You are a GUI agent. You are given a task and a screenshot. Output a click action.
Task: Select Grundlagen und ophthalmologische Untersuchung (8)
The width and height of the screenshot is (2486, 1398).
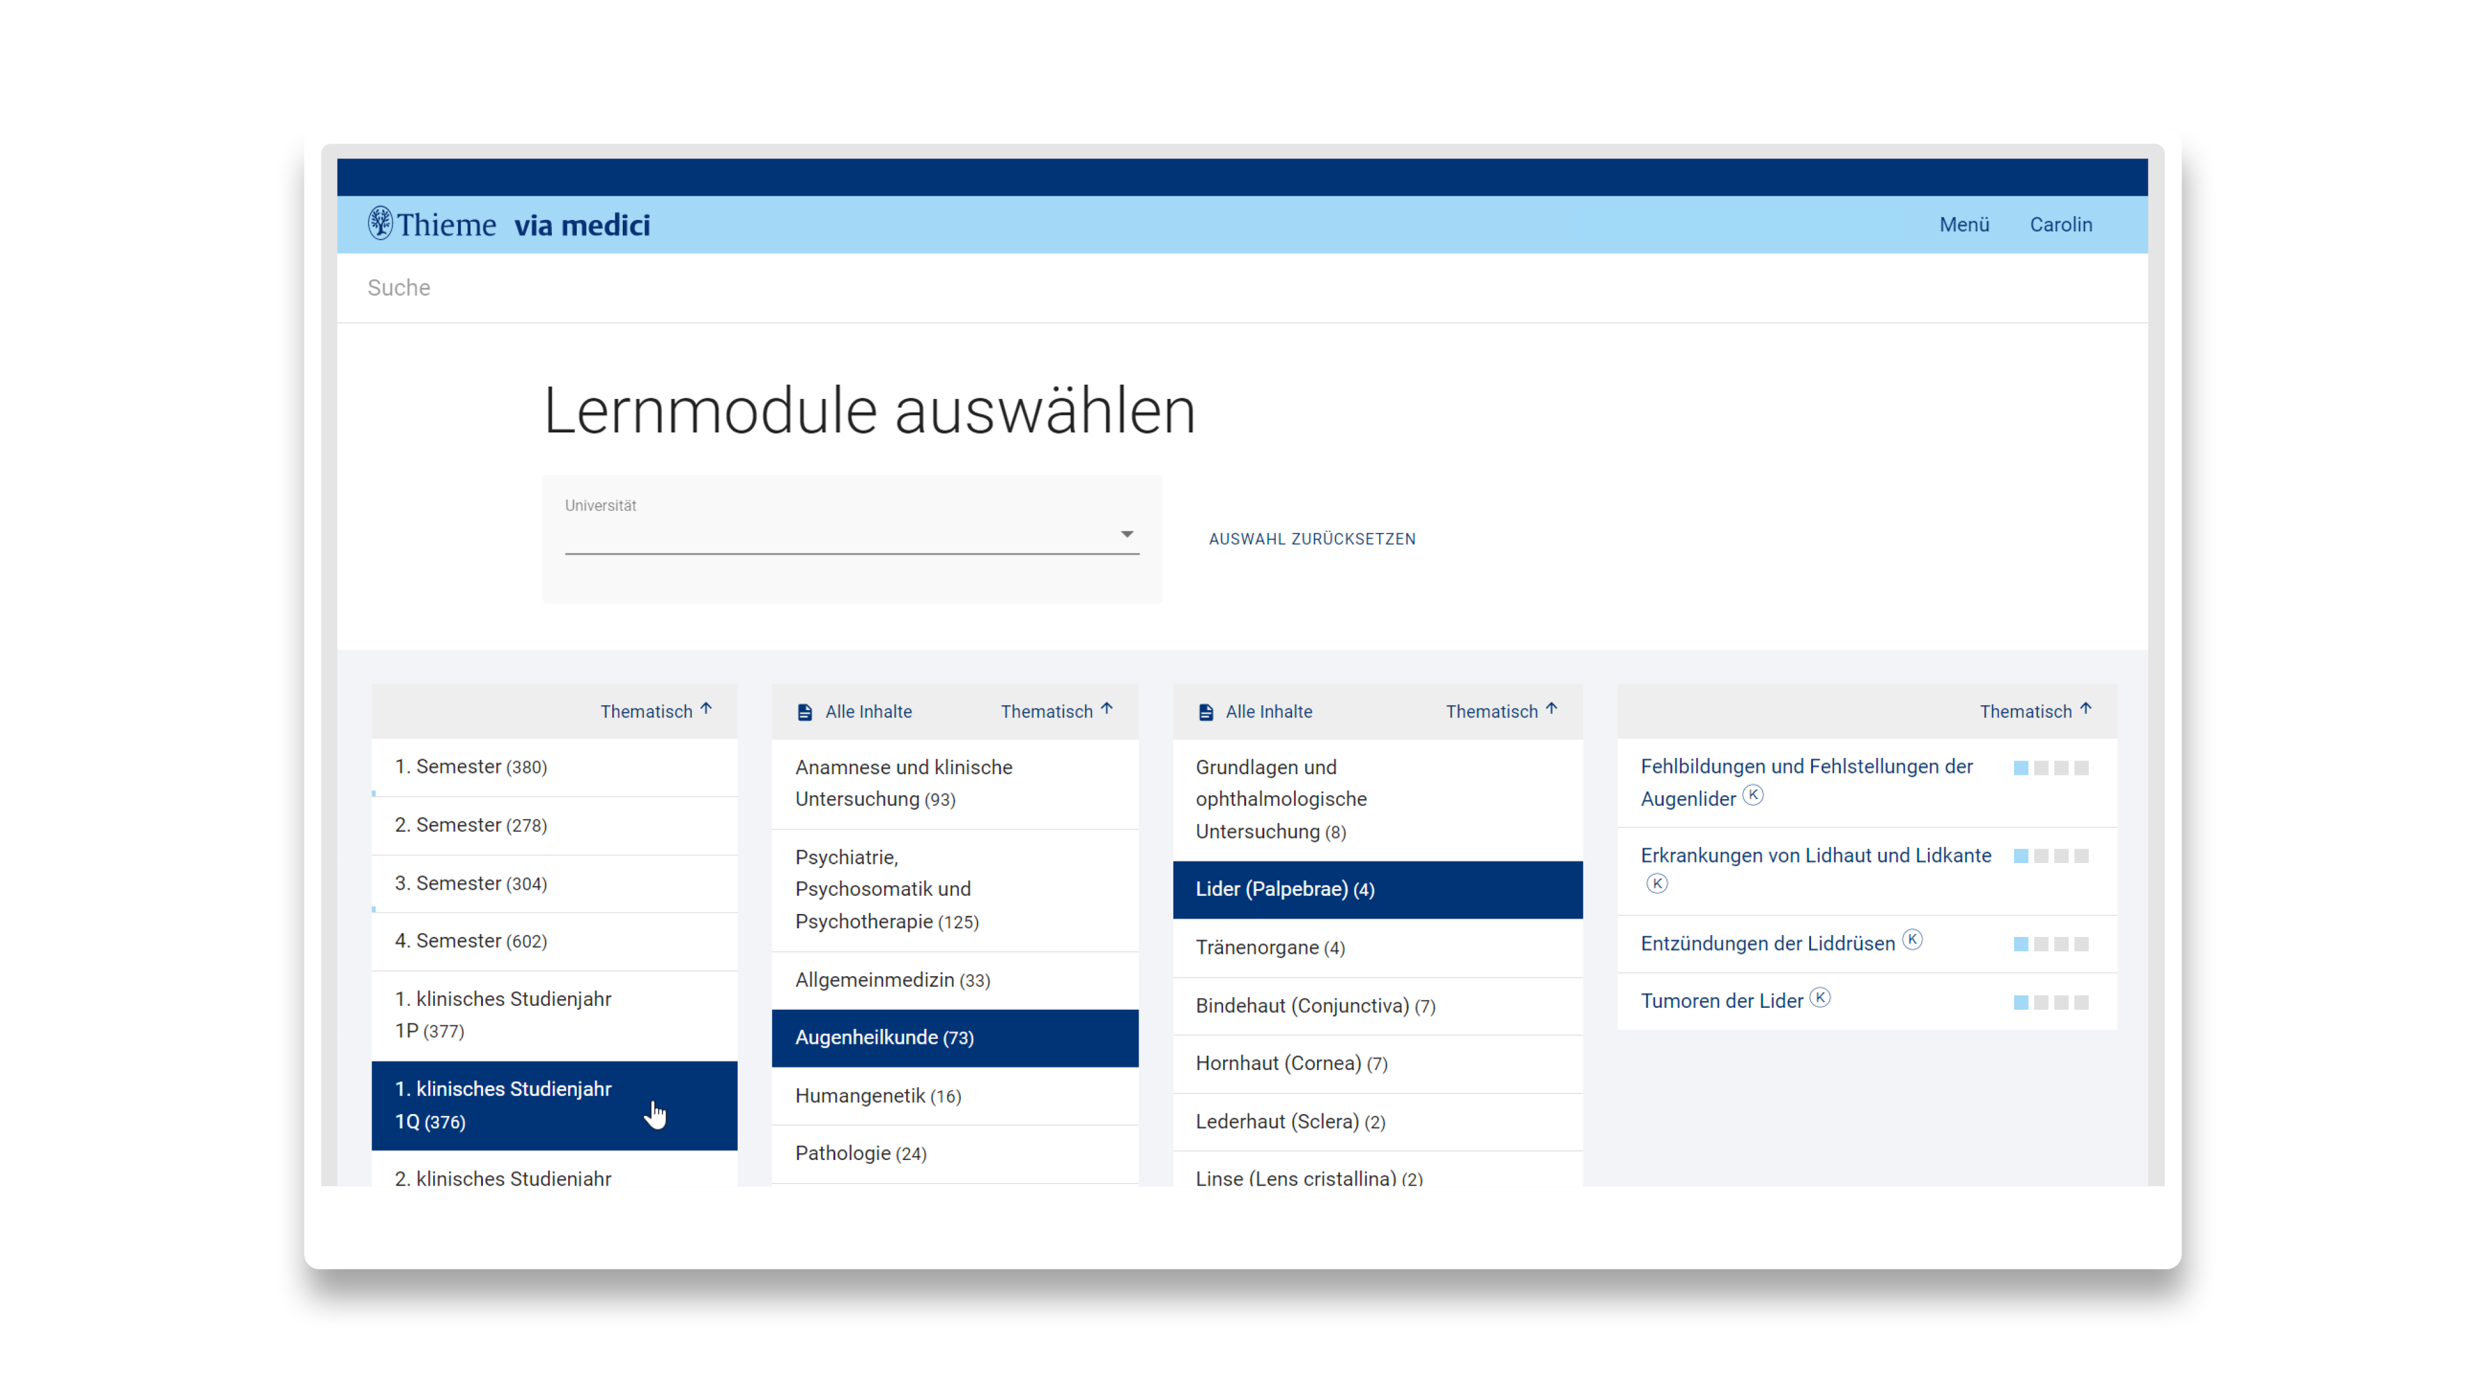click(1377, 801)
